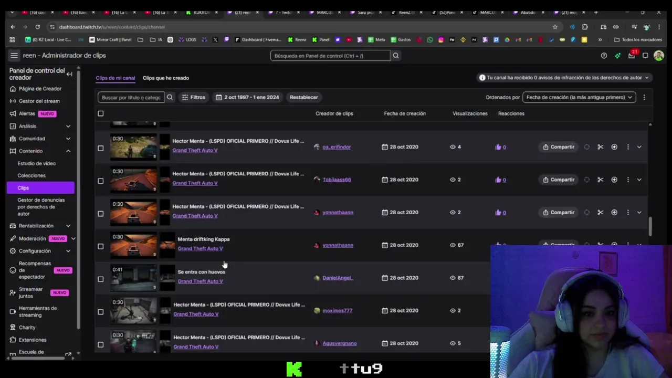Viewport: 672px width, 378px height.
Task: Click the scissors edit icon for Tobilaass66 clip
Action: [600, 180]
